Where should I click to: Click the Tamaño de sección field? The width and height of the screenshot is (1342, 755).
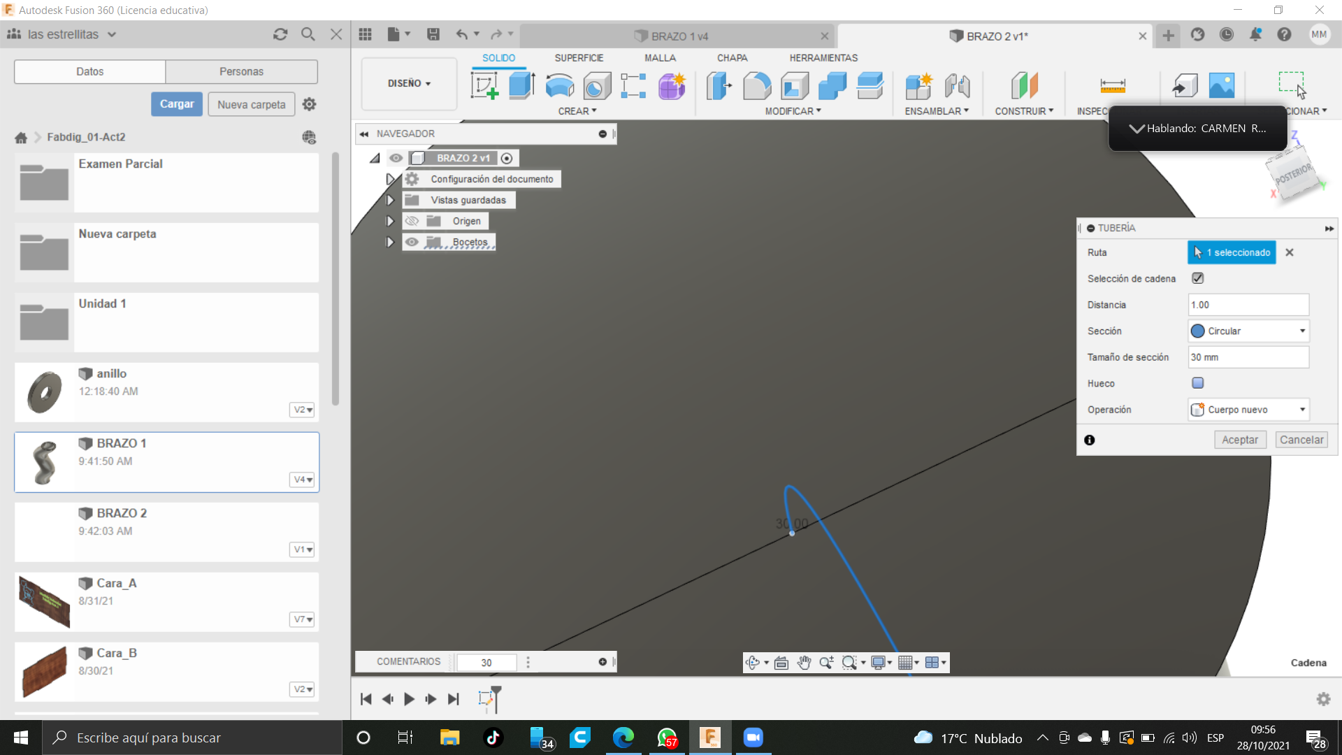[x=1248, y=357]
